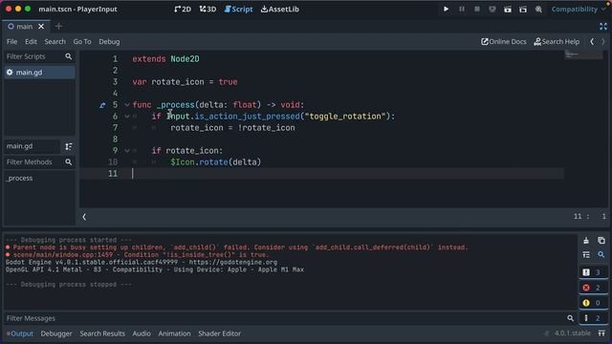The height and width of the screenshot is (344, 612).
Task: Toggle alphabetical sorting of methods
Action: [x=69, y=146]
